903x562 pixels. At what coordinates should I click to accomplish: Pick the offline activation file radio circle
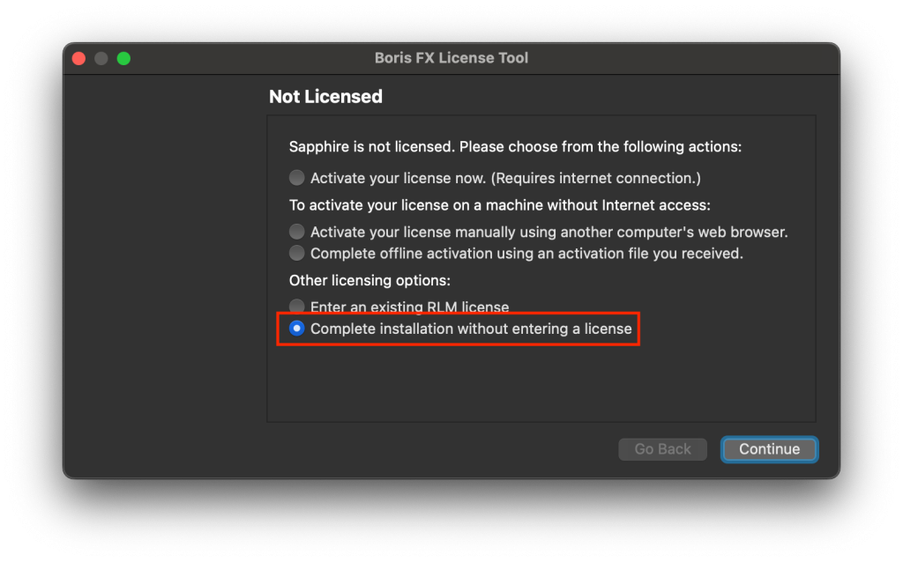coord(297,254)
